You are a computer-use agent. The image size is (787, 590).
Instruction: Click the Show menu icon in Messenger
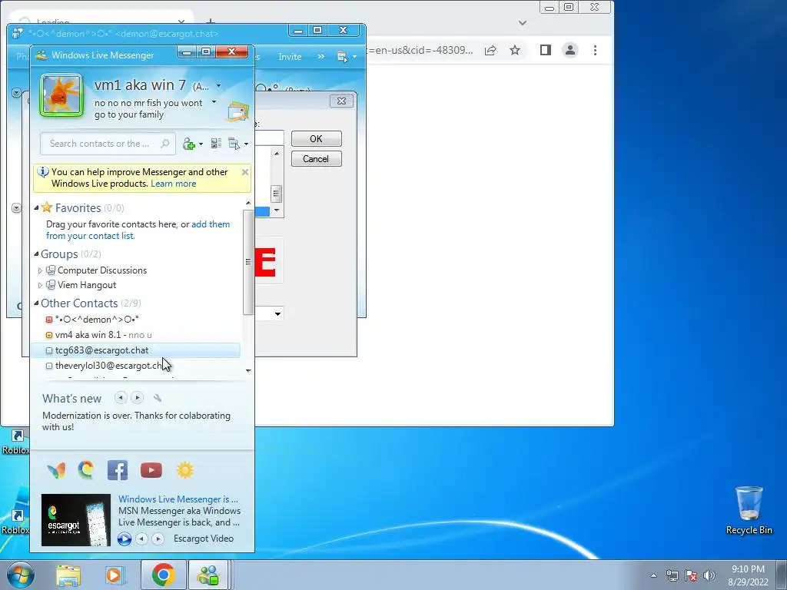pyautogui.click(x=234, y=144)
